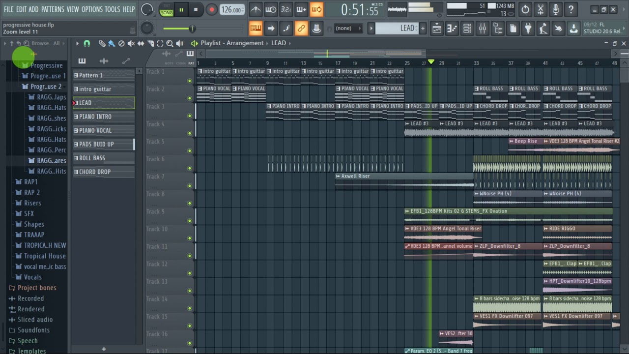Screen dimensions: 629x354
Task: Arm recording with the red record button
Action: (x=211, y=9)
